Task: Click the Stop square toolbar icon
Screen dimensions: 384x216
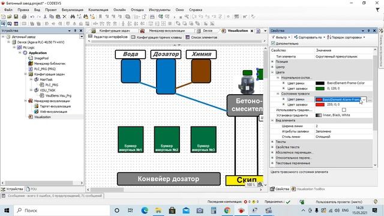Action: [x=181, y=17]
